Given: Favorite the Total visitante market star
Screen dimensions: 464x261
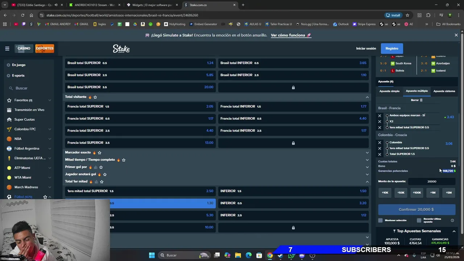Looking at the screenshot, I should pyautogui.click(x=95, y=97).
